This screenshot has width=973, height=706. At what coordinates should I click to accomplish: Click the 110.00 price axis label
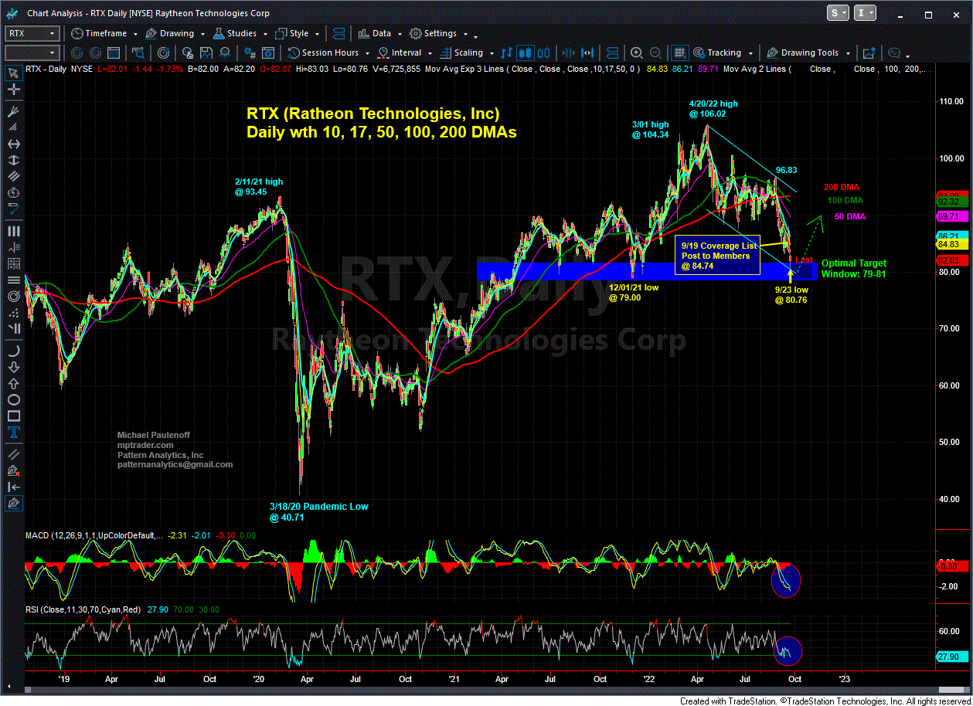coord(950,101)
